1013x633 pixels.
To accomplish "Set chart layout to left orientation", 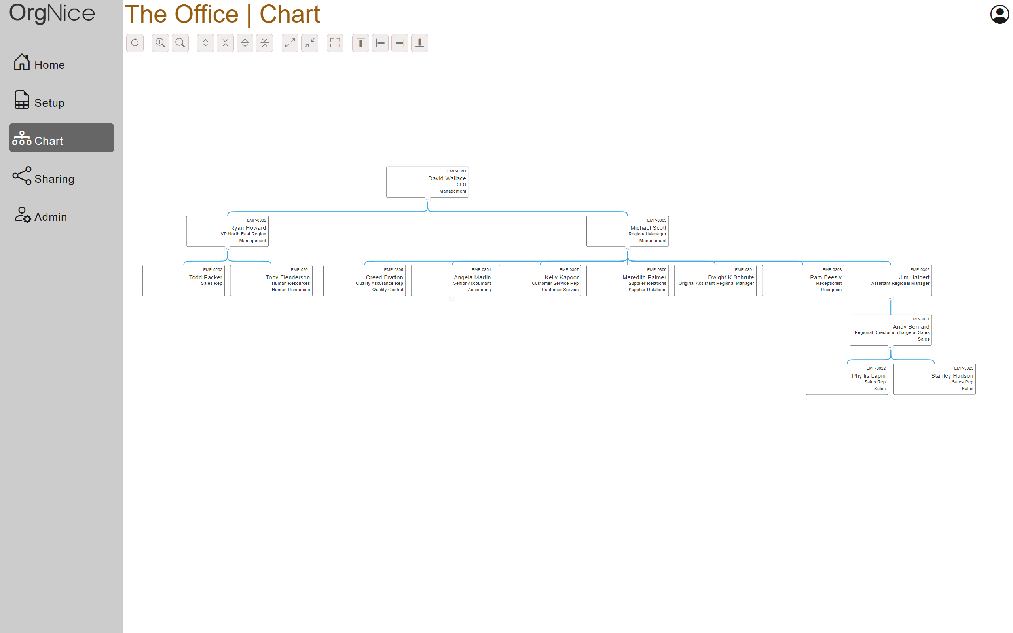I will [380, 43].
